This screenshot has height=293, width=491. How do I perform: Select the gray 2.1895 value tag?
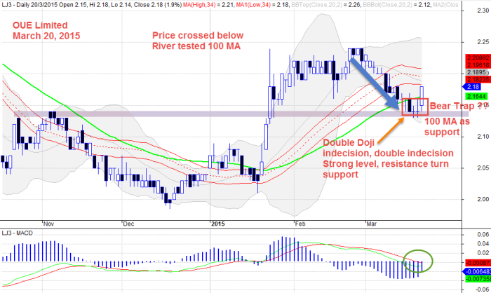[477, 72]
